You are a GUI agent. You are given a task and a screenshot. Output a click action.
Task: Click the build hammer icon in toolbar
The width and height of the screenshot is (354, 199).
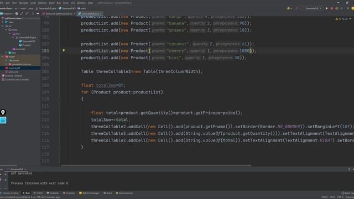click(296, 8)
